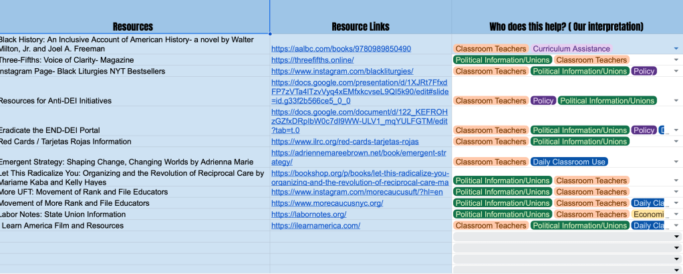Select the Daily Classroom Use chip in Emergent Strategy row
Viewport: 683px width, 274px height.
[x=569, y=162]
